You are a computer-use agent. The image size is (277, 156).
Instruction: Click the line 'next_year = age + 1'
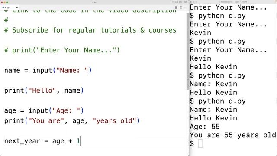(x=42, y=141)
